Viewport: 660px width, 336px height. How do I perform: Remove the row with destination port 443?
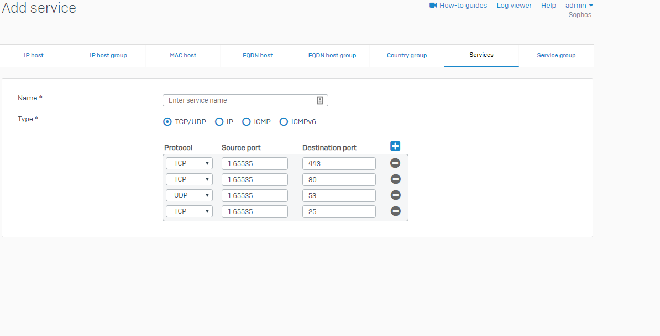click(395, 163)
